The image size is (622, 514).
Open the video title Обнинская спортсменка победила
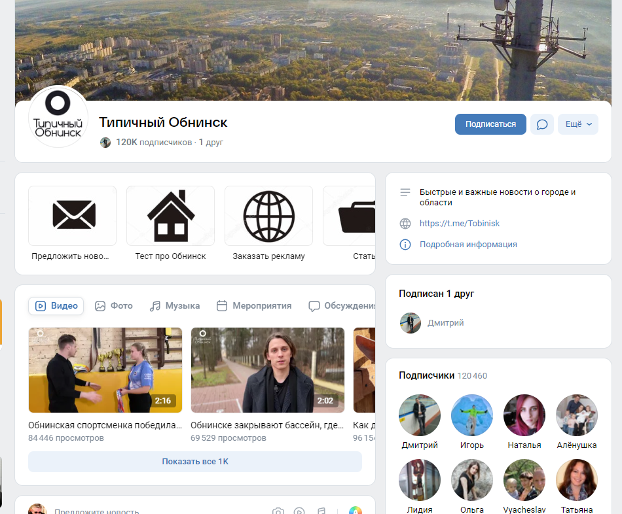[x=105, y=425]
